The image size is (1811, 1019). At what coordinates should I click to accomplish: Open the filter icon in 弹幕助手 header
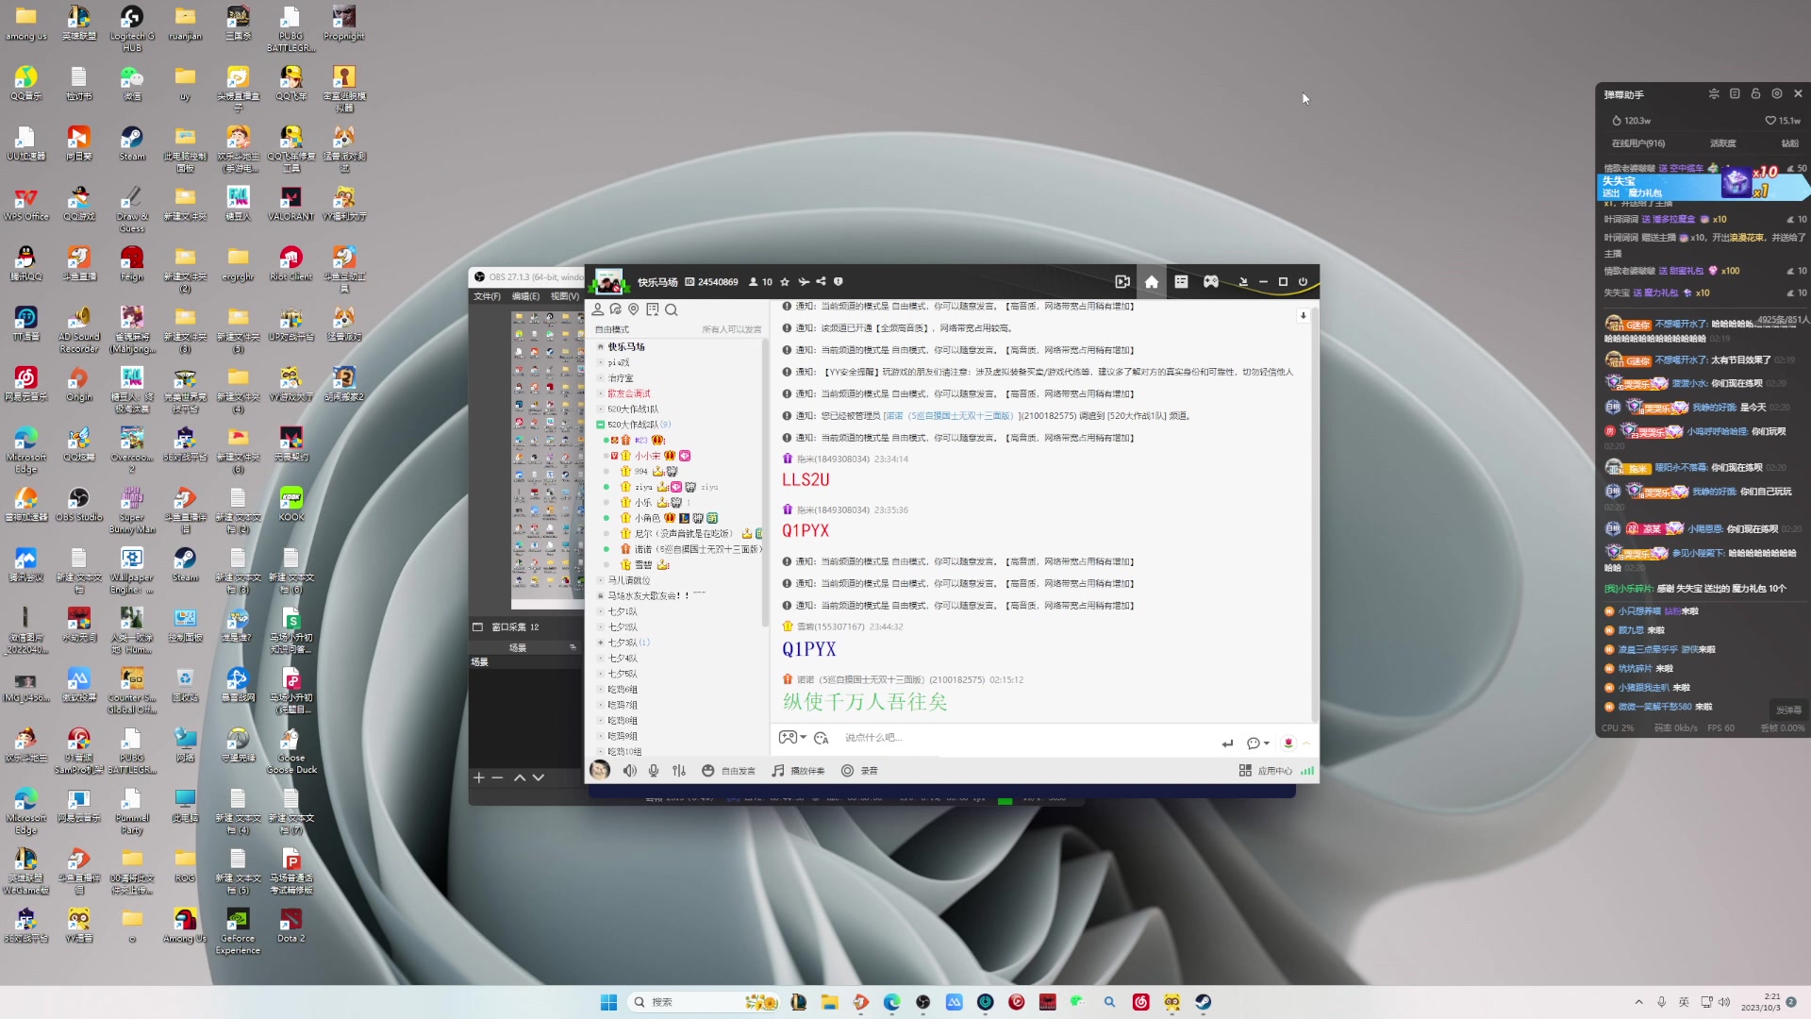click(x=1714, y=94)
